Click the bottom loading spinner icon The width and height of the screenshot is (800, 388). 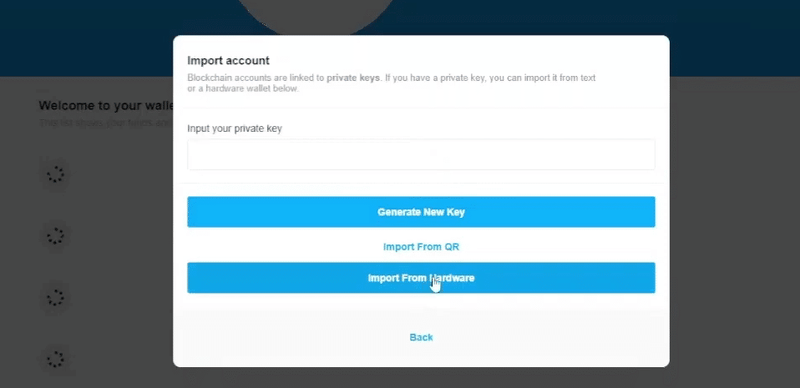click(x=56, y=359)
